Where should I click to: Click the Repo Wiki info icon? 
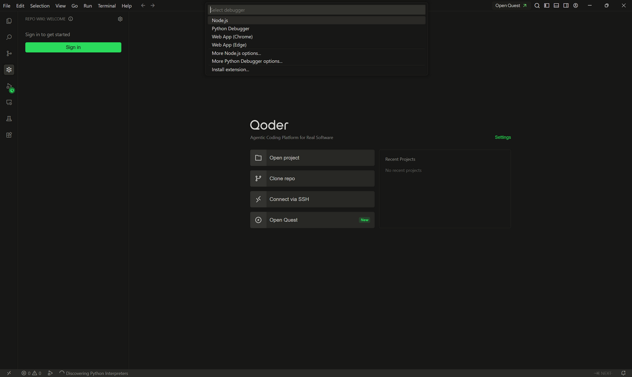click(71, 19)
